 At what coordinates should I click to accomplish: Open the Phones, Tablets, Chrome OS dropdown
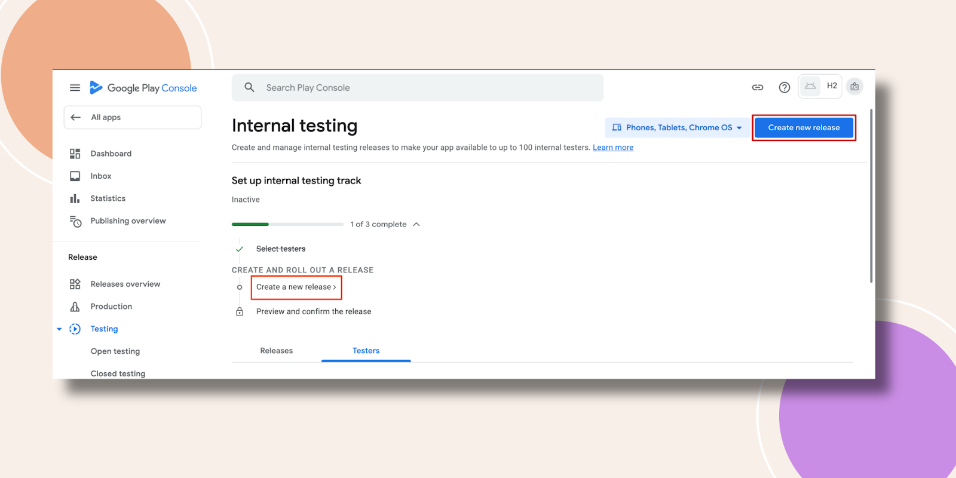[x=678, y=128]
